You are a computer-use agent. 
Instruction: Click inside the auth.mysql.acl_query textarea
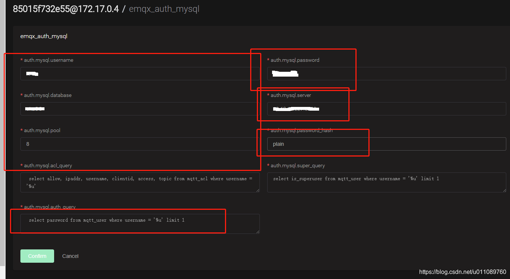click(x=140, y=182)
